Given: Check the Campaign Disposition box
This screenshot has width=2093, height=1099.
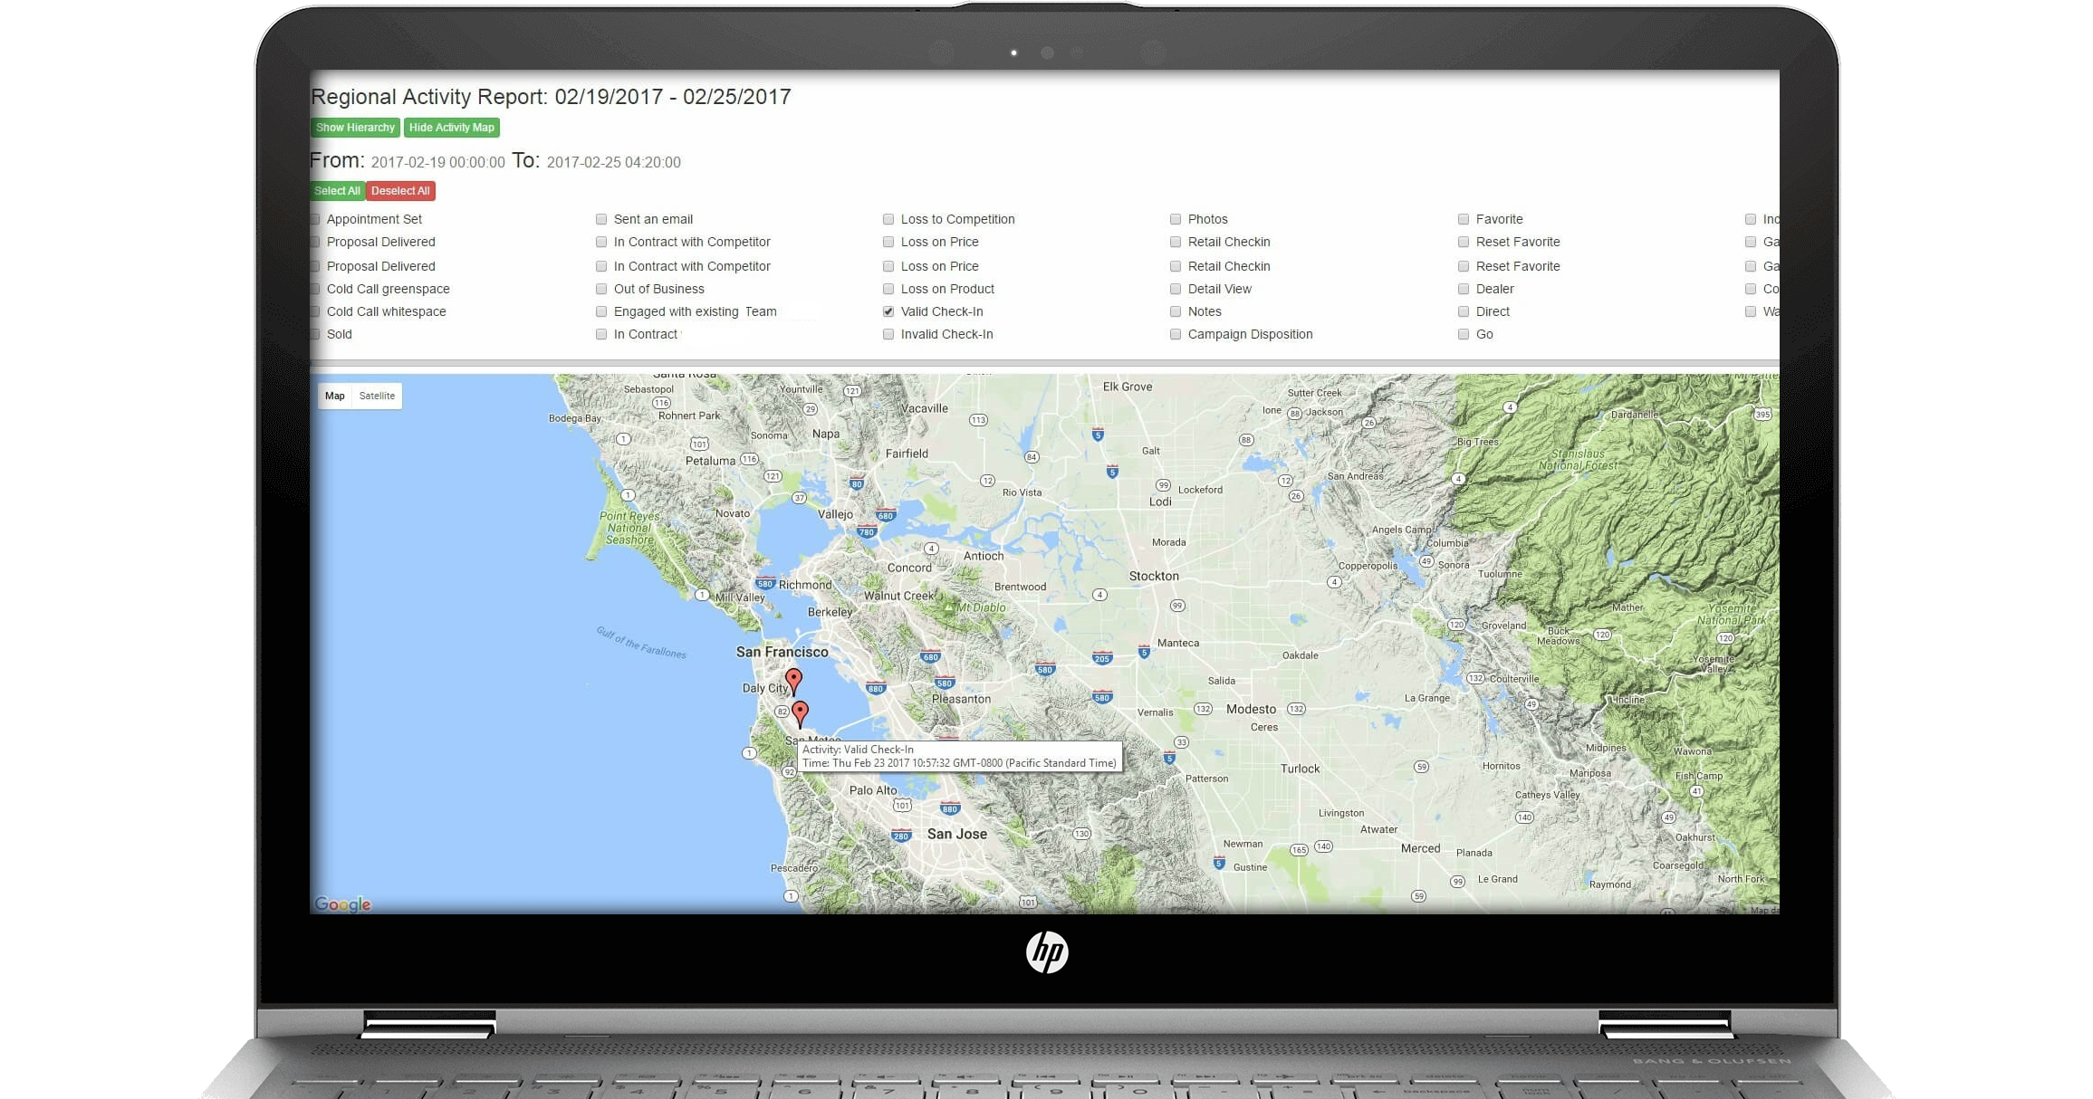Looking at the screenshot, I should tap(1176, 334).
